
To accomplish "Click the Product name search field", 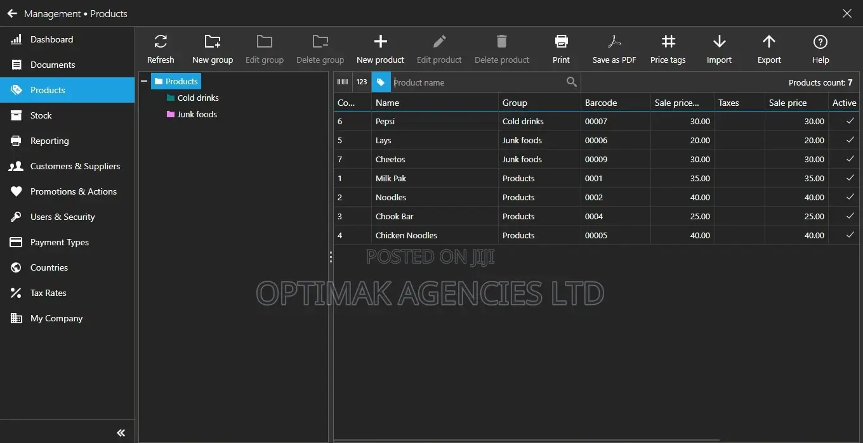I will coord(478,82).
